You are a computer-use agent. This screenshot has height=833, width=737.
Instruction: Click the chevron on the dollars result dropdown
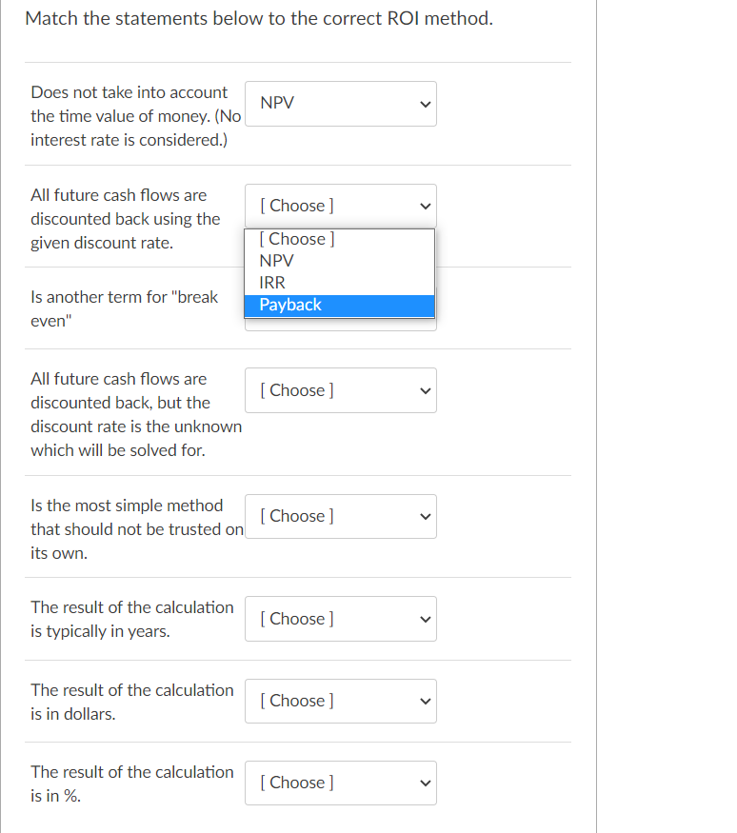tap(423, 701)
